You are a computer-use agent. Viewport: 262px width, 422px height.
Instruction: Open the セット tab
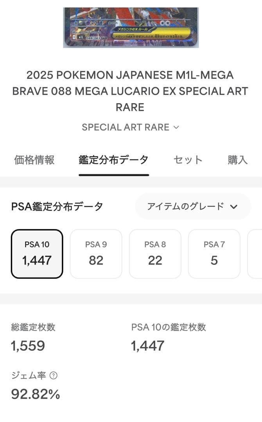point(187,159)
